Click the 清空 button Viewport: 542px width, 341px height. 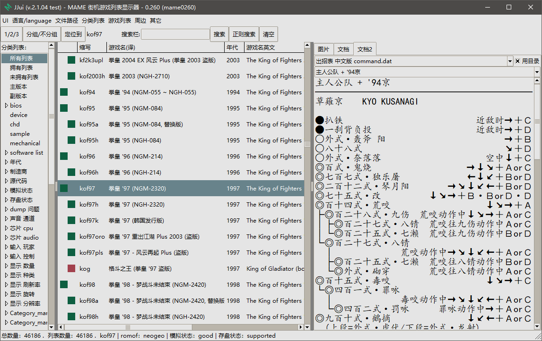269,34
